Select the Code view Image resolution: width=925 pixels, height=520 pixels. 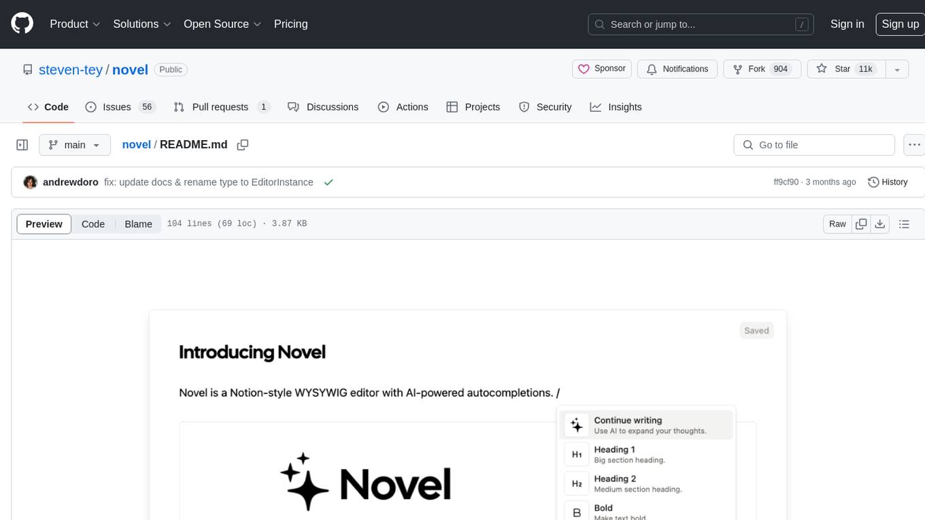93,224
